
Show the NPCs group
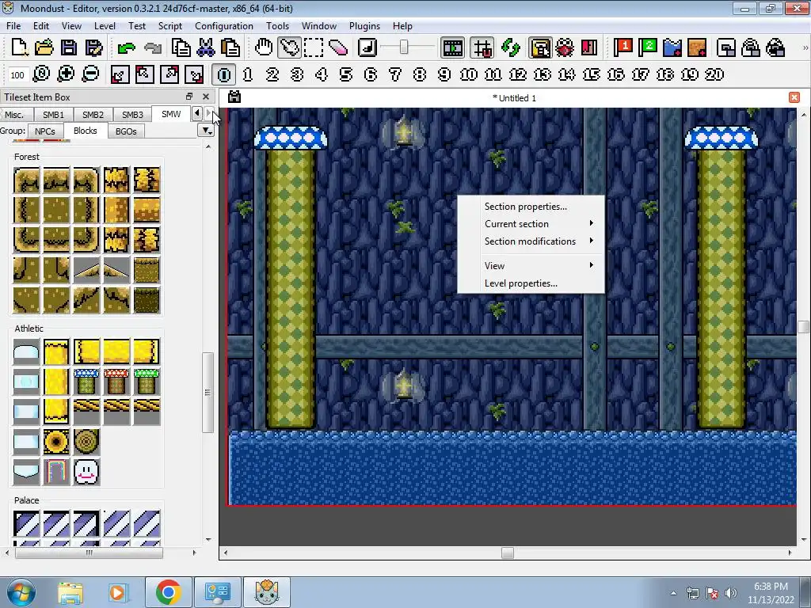[45, 131]
